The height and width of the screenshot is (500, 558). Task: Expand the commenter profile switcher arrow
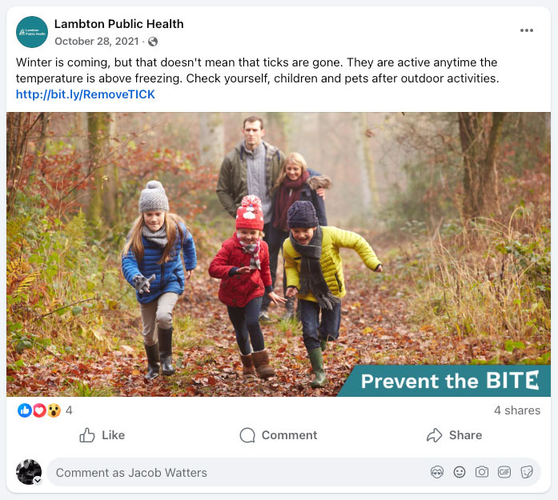tap(38, 481)
